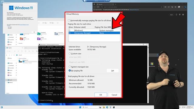Click Import favorites in Edge favorites bar

coord(98,9)
